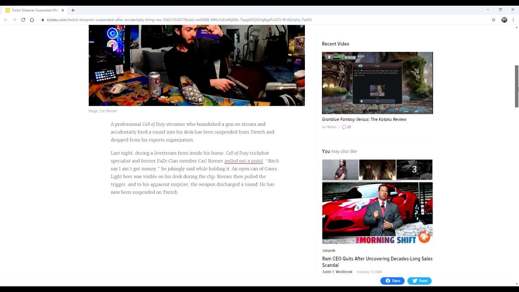519x292 pixels.
Task: Go to the browser home page
Action: (32, 19)
